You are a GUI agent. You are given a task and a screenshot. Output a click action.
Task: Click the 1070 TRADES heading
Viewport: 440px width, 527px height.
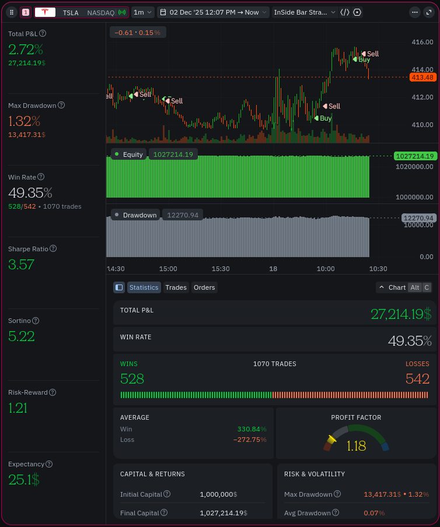click(x=274, y=364)
